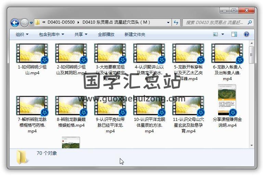Viewport: 264px width, 176px height.
Task: Expand the D0401-D0500 breadcrumb arrow
Action: click(x=78, y=22)
